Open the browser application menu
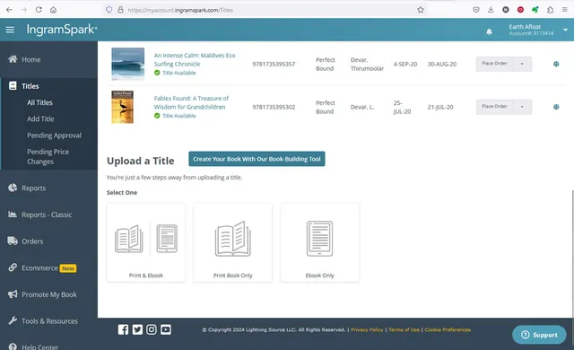 [564, 10]
